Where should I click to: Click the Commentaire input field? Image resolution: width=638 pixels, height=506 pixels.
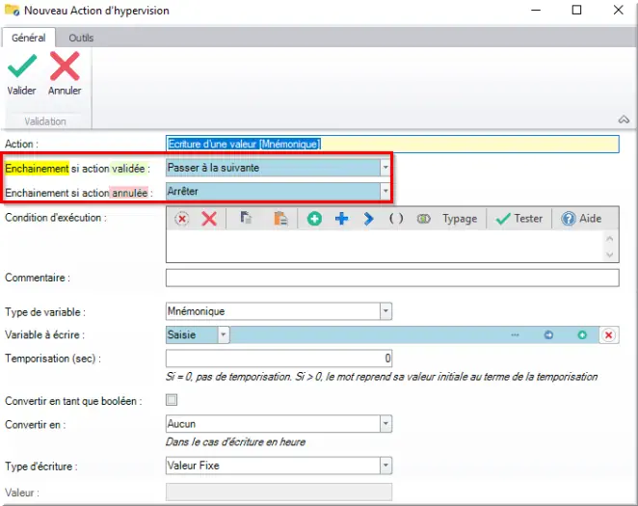tap(392, 278)
